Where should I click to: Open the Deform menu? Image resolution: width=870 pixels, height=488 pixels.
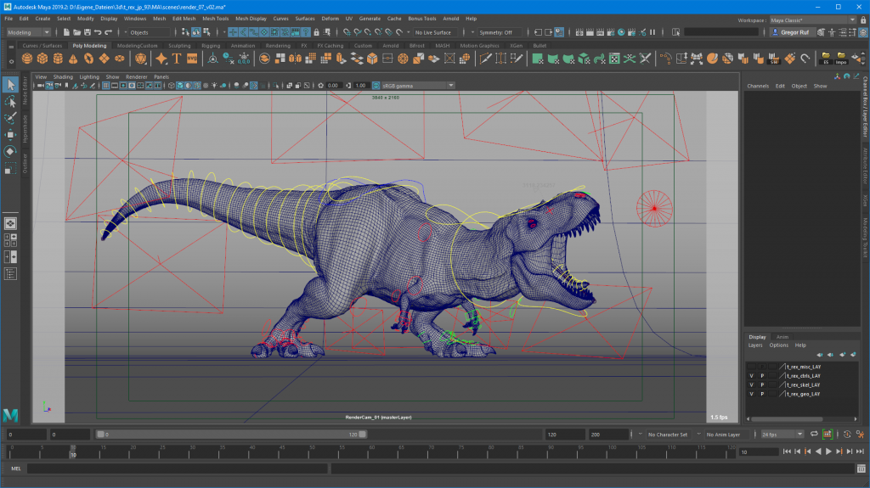(x=330, y=19)
